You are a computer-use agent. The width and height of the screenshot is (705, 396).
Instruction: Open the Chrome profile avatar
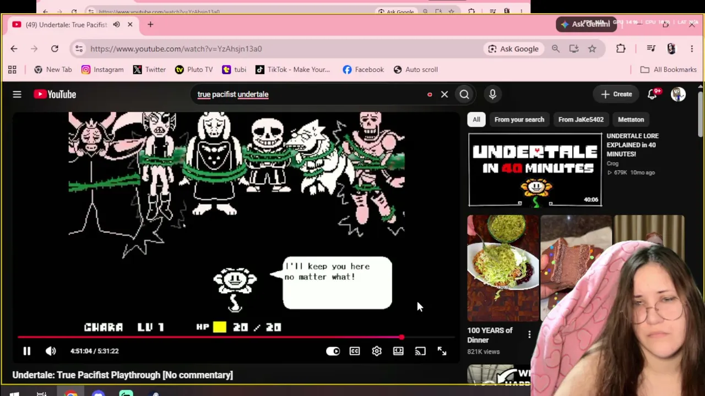click(671, 49)
